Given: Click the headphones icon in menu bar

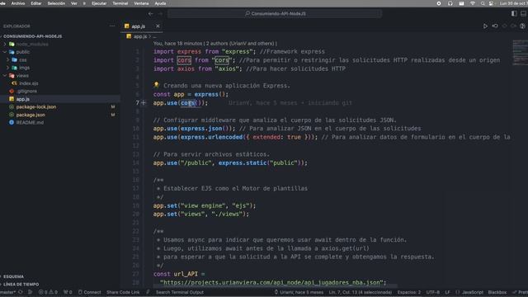Looking at the screenshot, I should 450,3.
